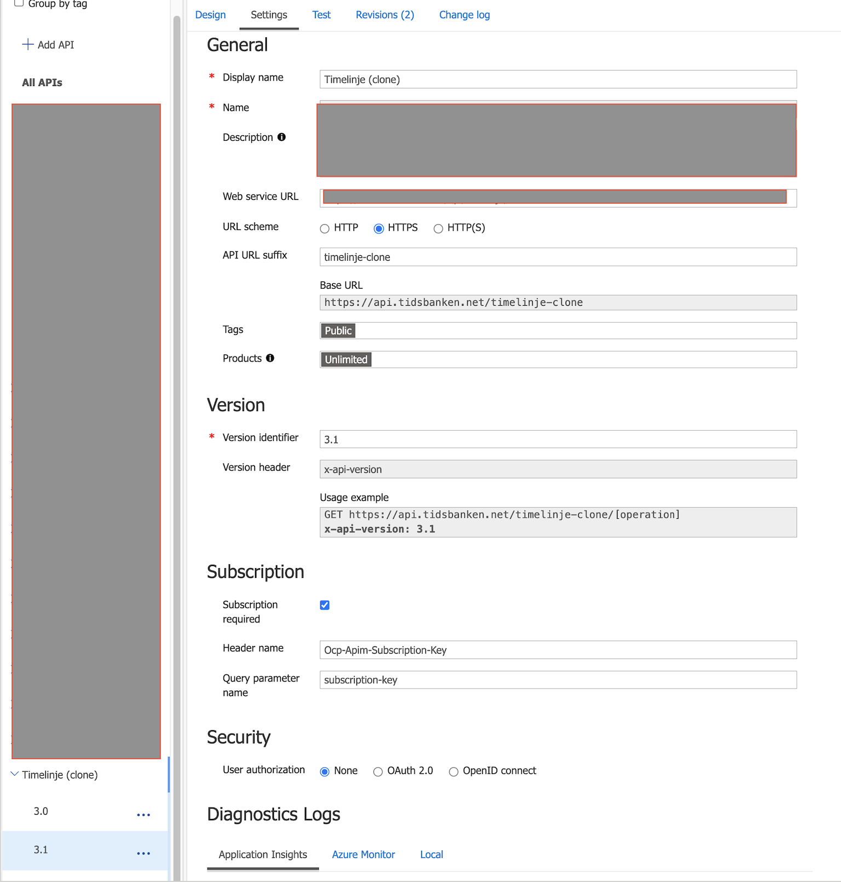Open the Description info icon
The width and height of the screenshot is (841, 882).
coord(281,137)
